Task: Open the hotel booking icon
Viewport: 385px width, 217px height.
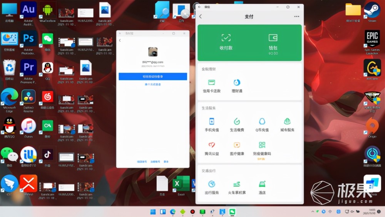Action: (262, 184)
